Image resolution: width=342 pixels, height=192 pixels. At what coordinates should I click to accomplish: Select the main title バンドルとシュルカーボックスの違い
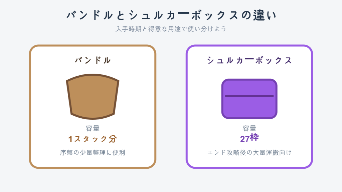[171, 15]
